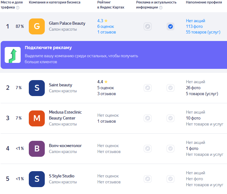
Task: Click the advertising icon in Medusa Esteclinic row
Action: coord(147,118)
